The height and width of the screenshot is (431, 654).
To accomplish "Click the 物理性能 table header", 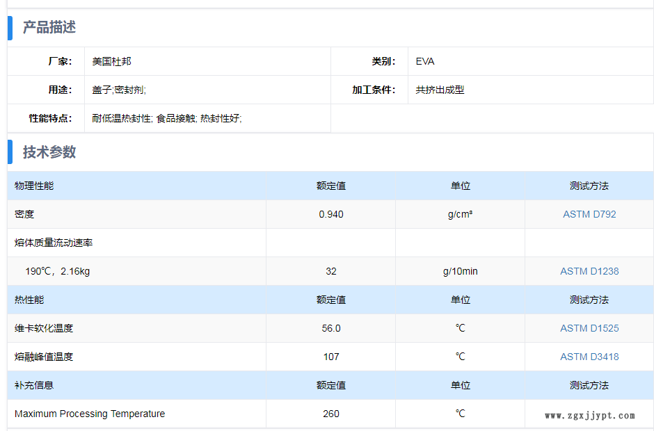I will (34, 186).
